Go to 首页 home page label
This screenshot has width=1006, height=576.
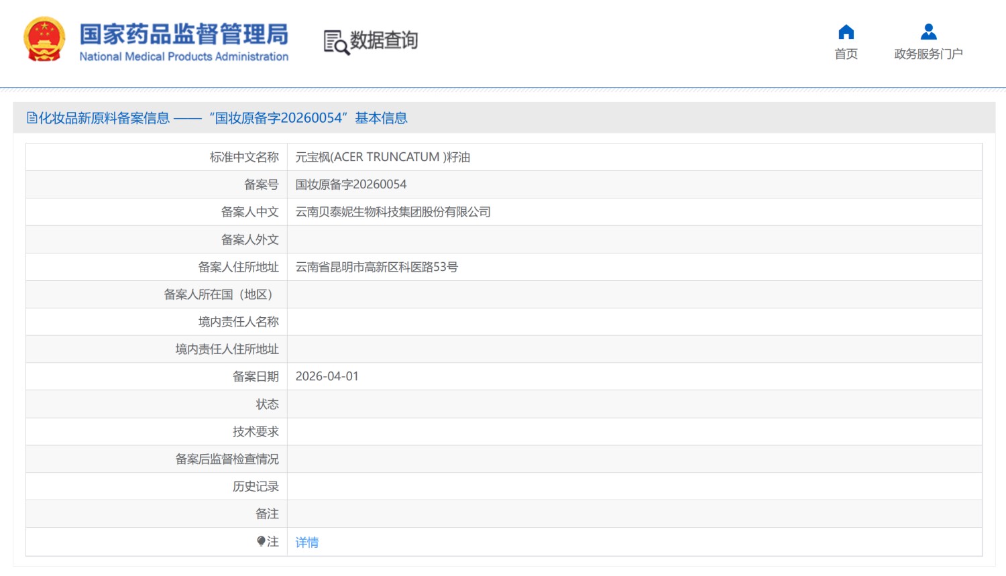[x=846, y=54]
